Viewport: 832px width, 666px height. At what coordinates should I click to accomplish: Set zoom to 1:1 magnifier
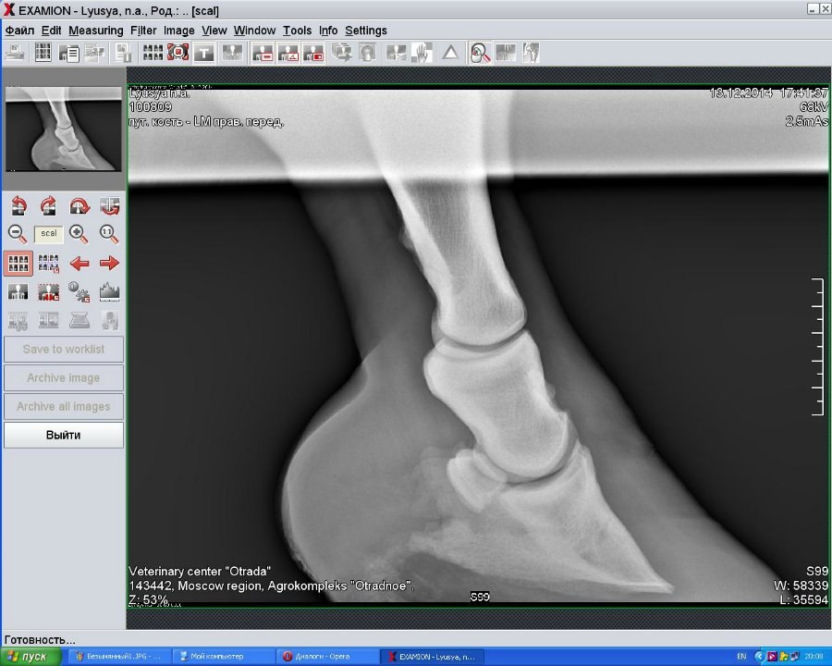point(109,234)
